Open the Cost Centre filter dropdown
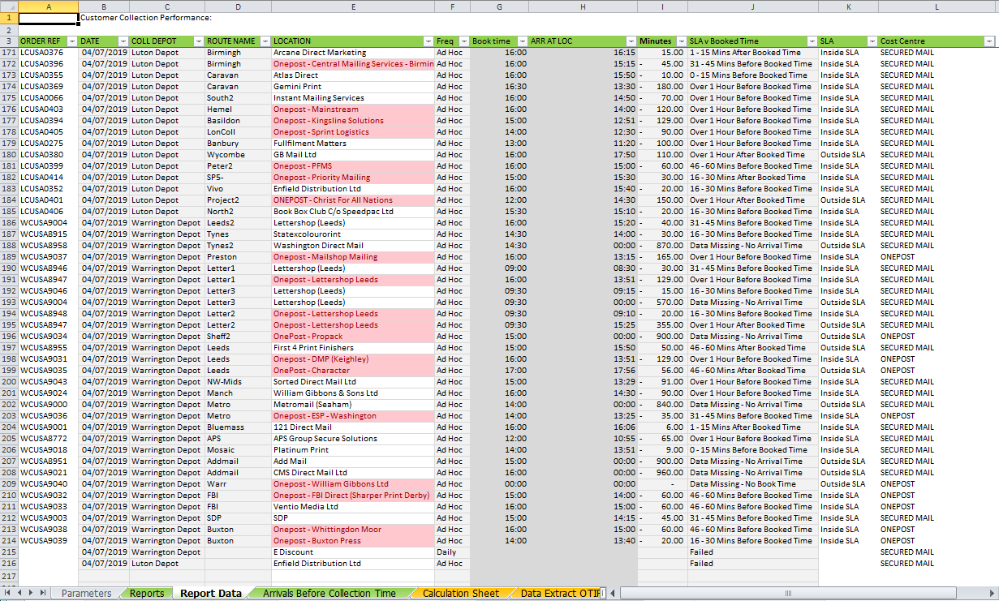Image resolution: width=999 pixels, height=601 pixels. click(x=988, y=41)
